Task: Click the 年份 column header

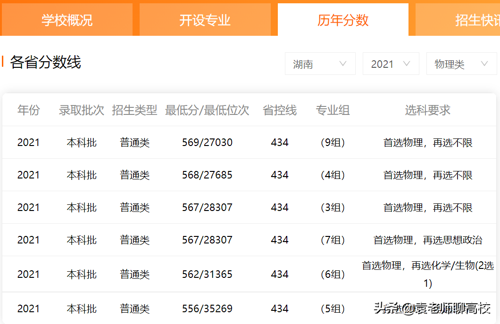Action: coord(29,110)
